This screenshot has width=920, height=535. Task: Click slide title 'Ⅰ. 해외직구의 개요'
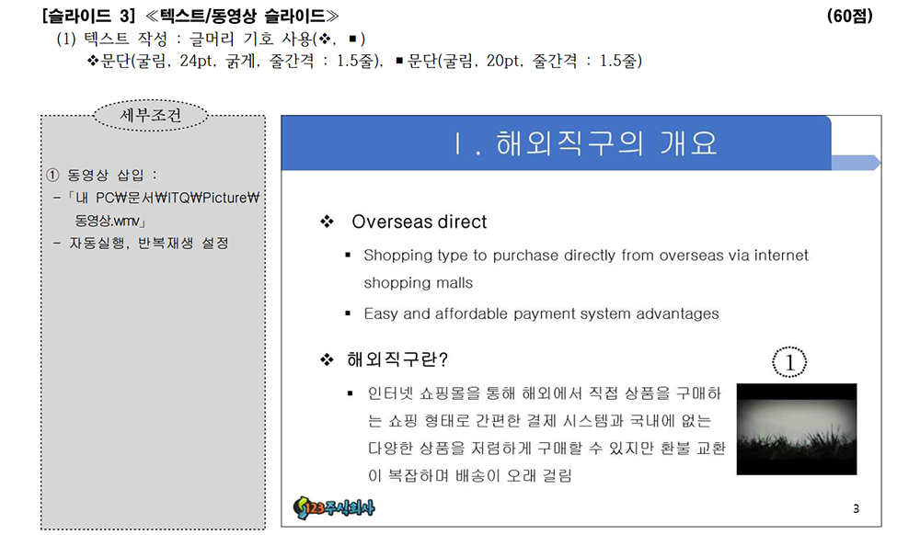coord(585,143)
